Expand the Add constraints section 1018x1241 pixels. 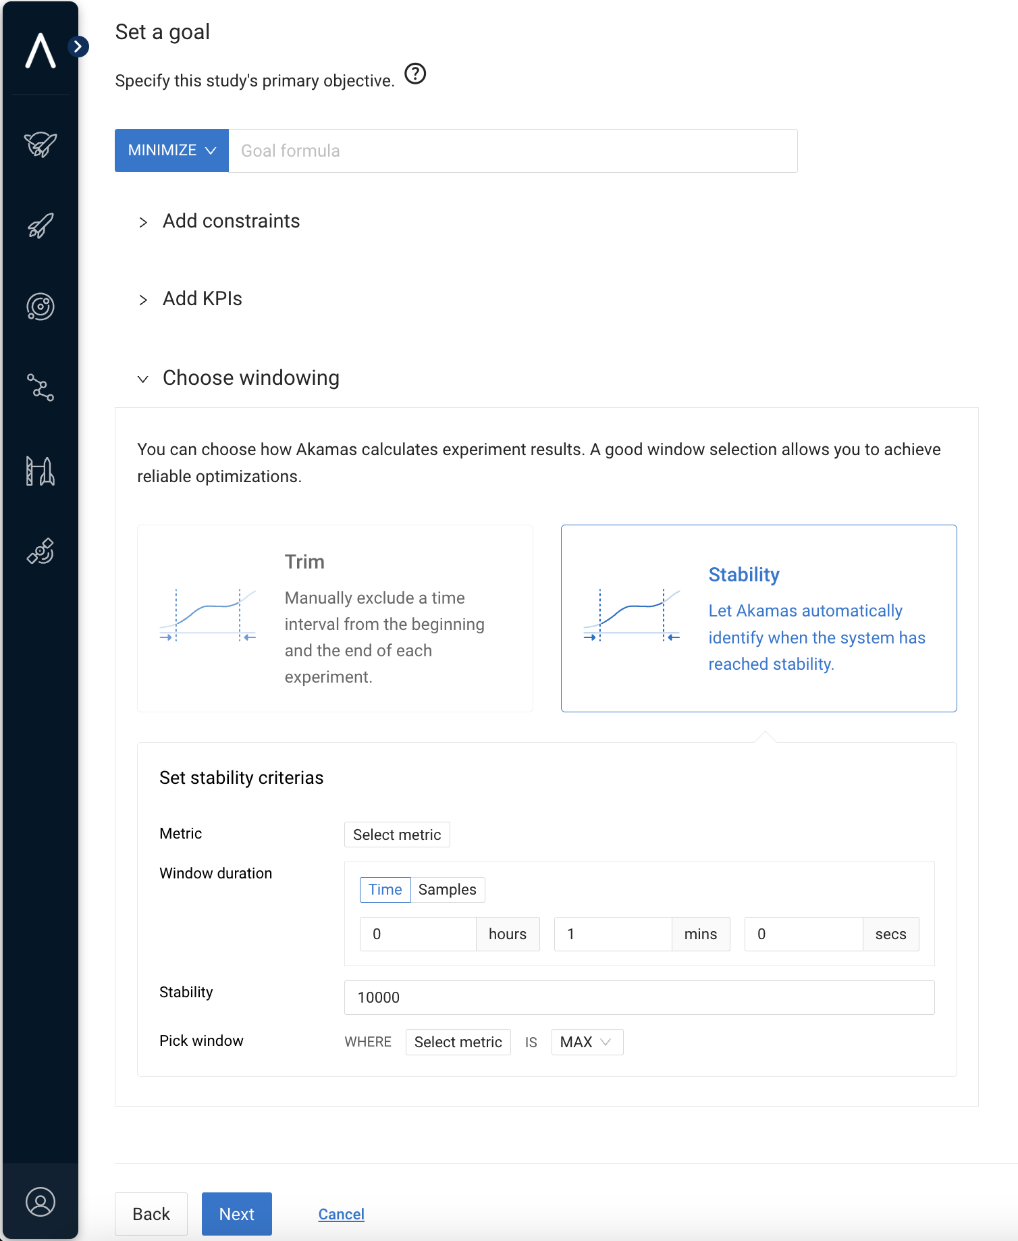pyautogui.click(x=231, y=221)
